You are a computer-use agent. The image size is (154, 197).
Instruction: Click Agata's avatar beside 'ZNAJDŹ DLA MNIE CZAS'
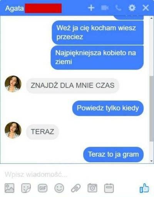[13, 84]
